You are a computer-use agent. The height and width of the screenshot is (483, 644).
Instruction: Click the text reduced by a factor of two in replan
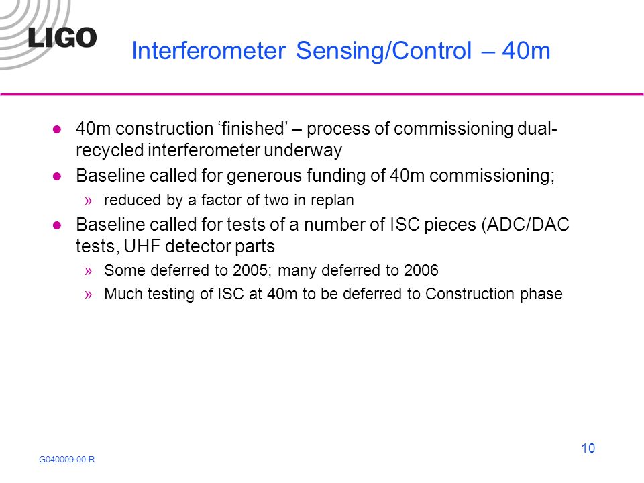(229, 200)
